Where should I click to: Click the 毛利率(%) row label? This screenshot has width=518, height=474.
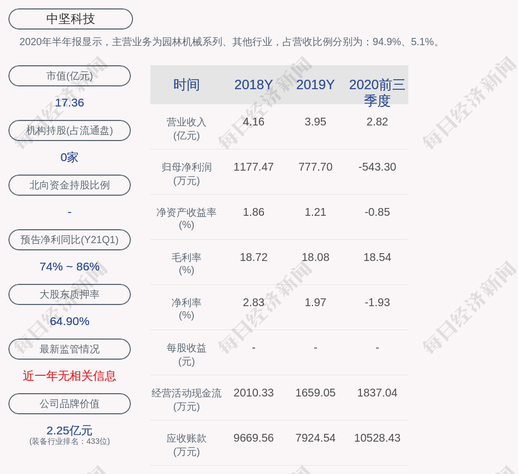[187, 264]
